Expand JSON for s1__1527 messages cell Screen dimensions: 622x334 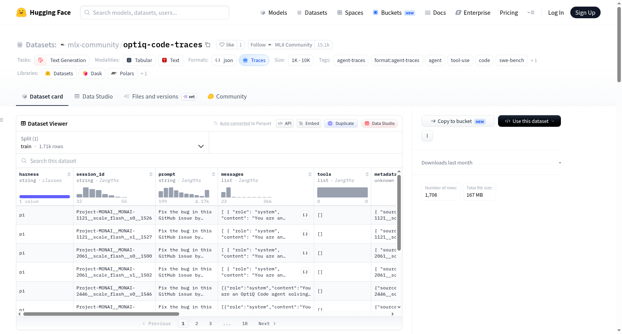coord(305,234)
